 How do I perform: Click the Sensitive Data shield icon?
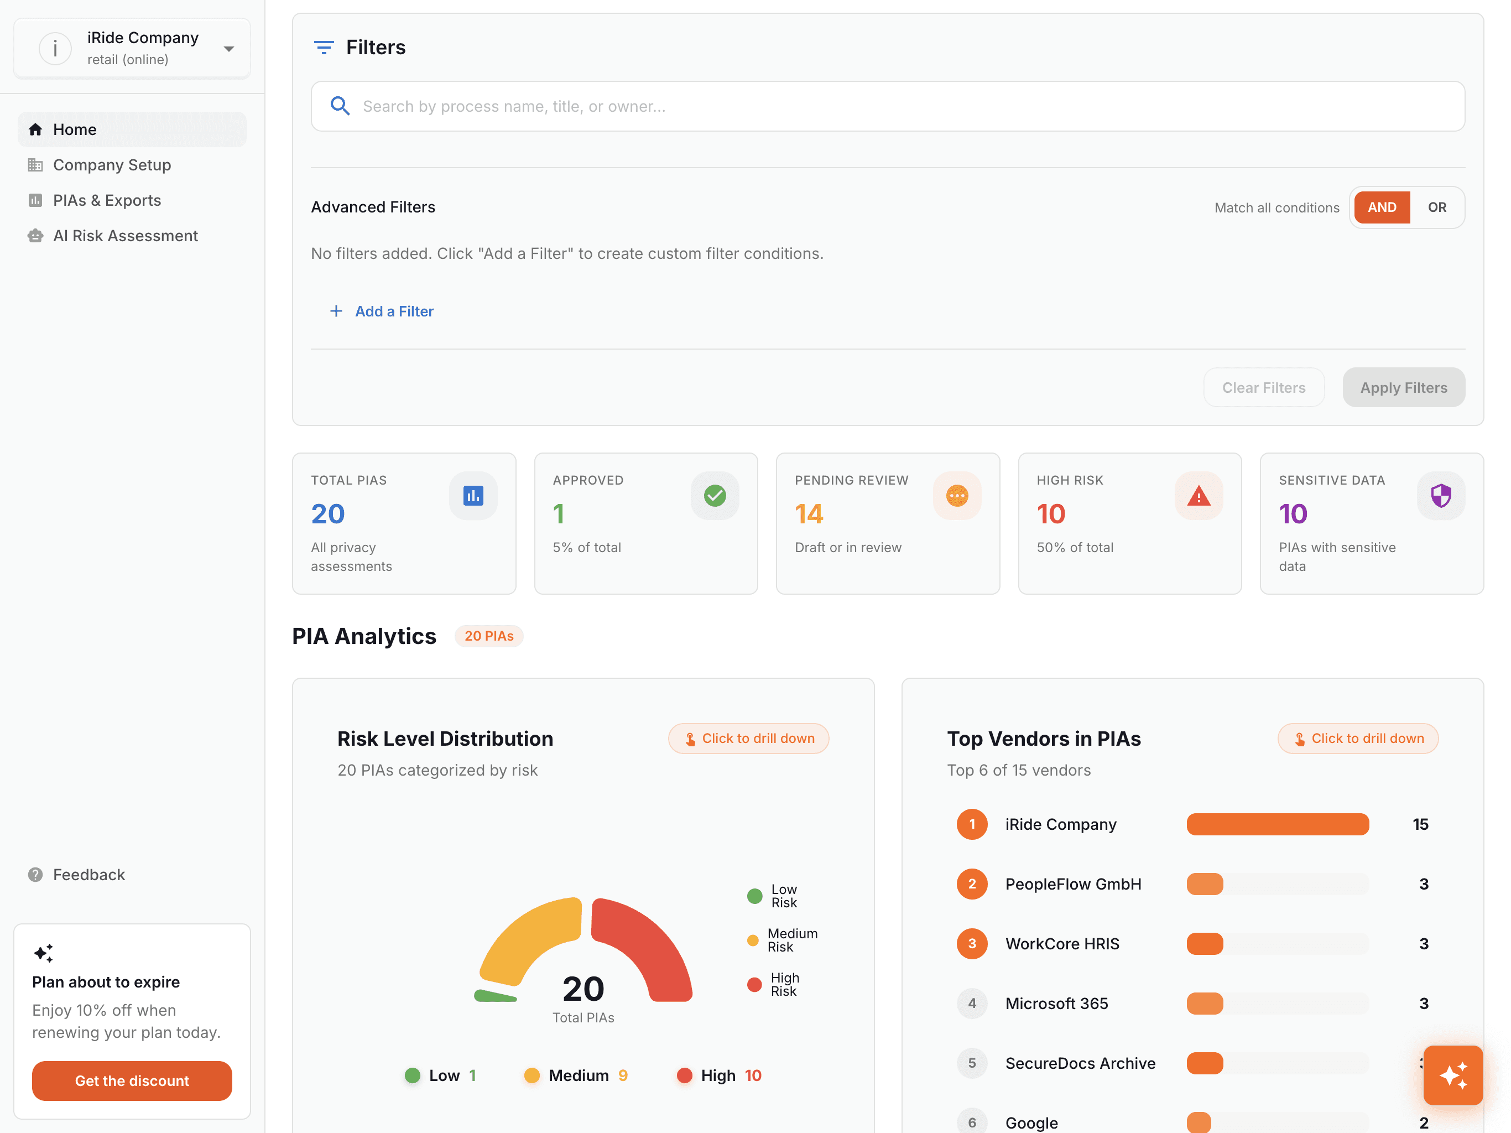tap(1440, 496)
